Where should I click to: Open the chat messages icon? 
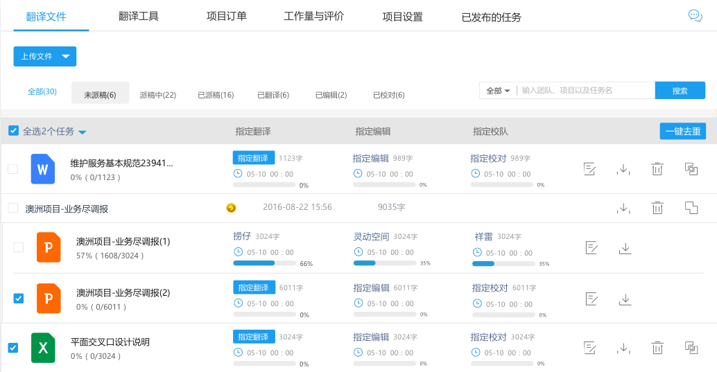click(x=695, y=16)
